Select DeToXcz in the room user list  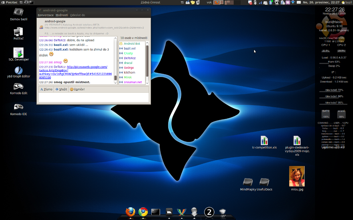point(130,58)
